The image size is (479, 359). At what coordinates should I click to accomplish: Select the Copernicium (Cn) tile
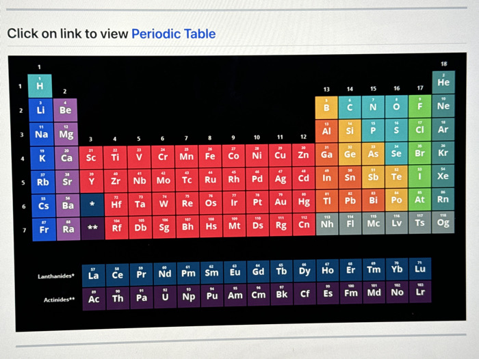[x=305, y=225]
